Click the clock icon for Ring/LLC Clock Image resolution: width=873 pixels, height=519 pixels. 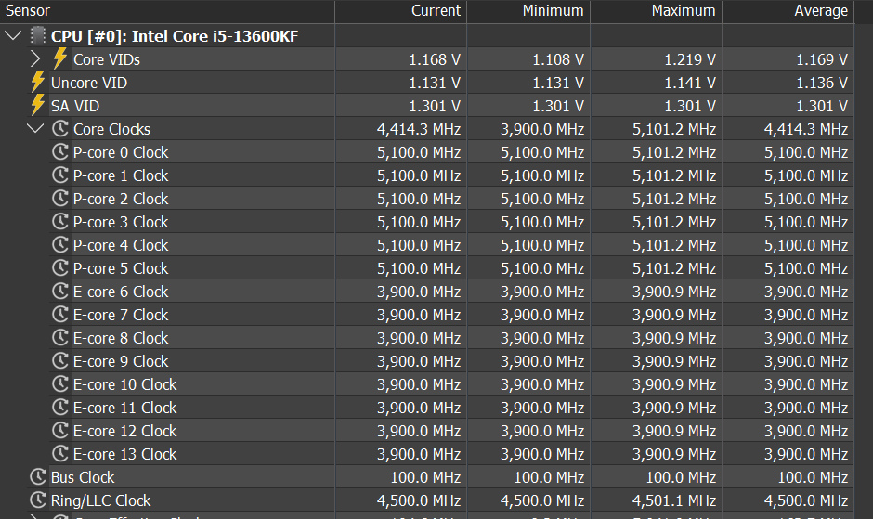[37, 500]
